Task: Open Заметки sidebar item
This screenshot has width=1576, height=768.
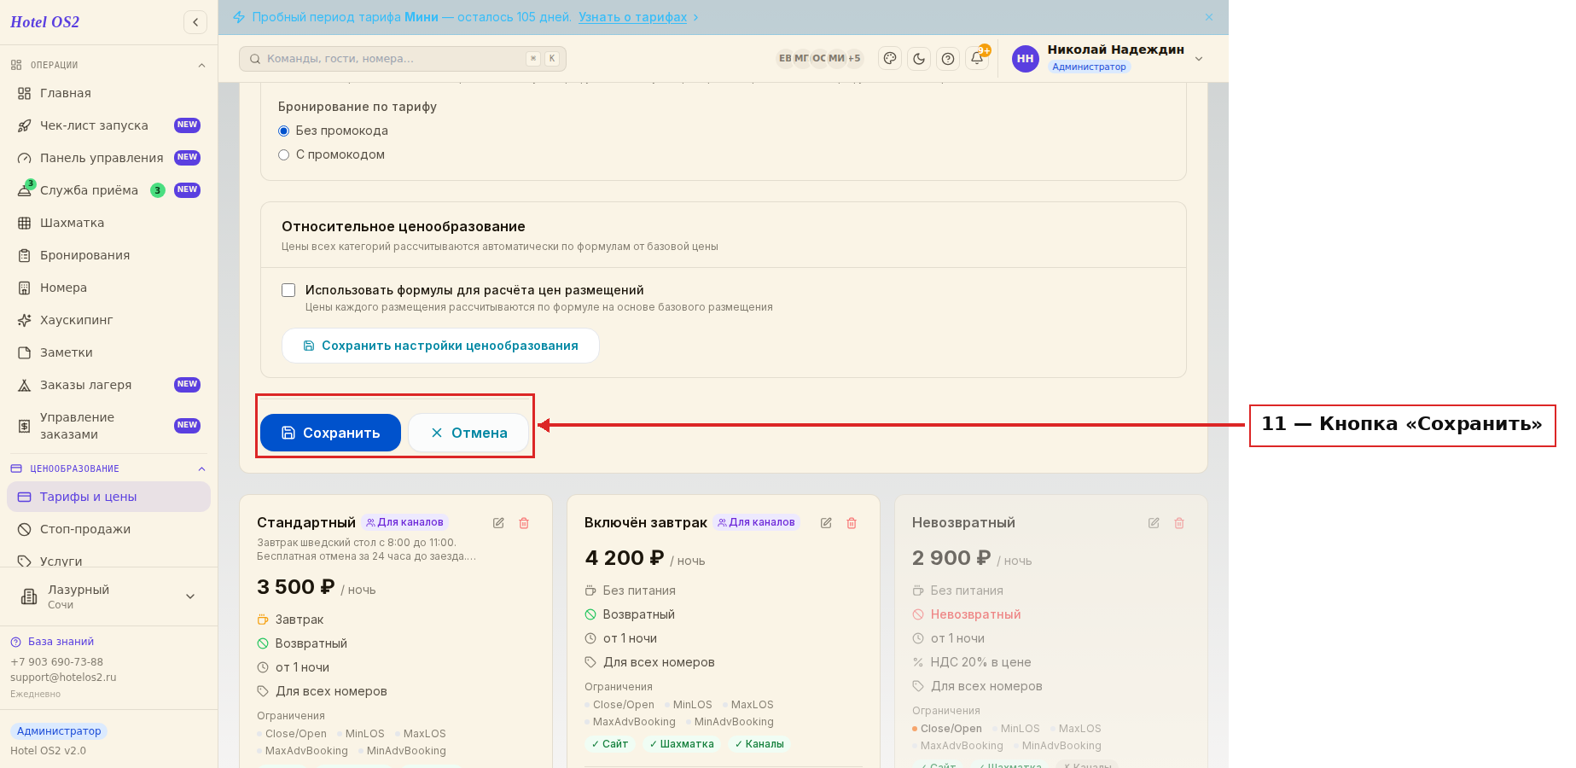Action: pos(108,352)
